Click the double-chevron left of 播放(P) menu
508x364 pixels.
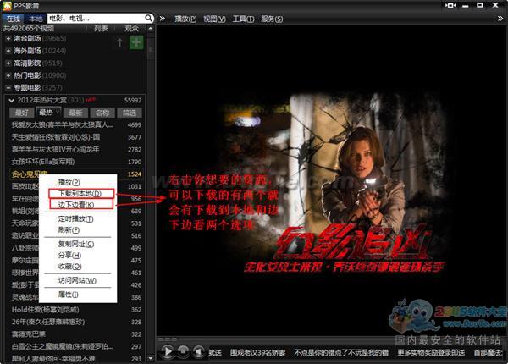click(x=163, y=19)
